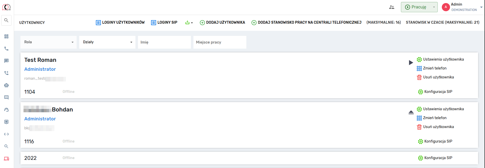Expand Test Roman's row with play arrow
The height and width of the screenshot is (168, 485).
tap(411, 63)
